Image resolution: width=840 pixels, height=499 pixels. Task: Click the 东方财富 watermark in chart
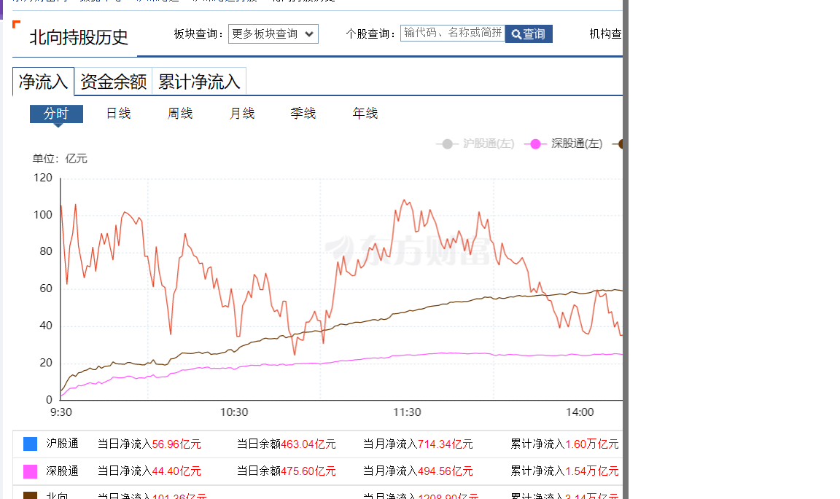408,250
